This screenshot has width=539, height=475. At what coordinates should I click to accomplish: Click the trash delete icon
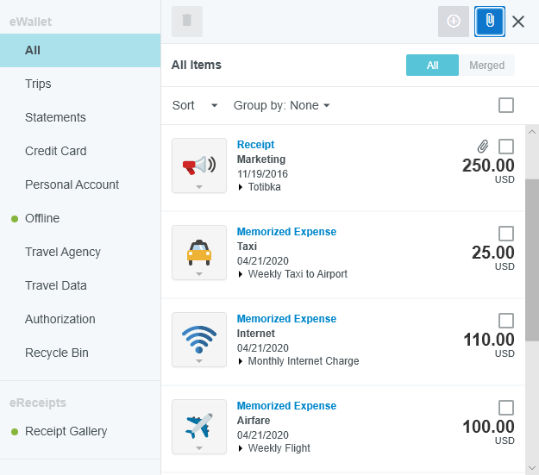[x=187, y=22]
